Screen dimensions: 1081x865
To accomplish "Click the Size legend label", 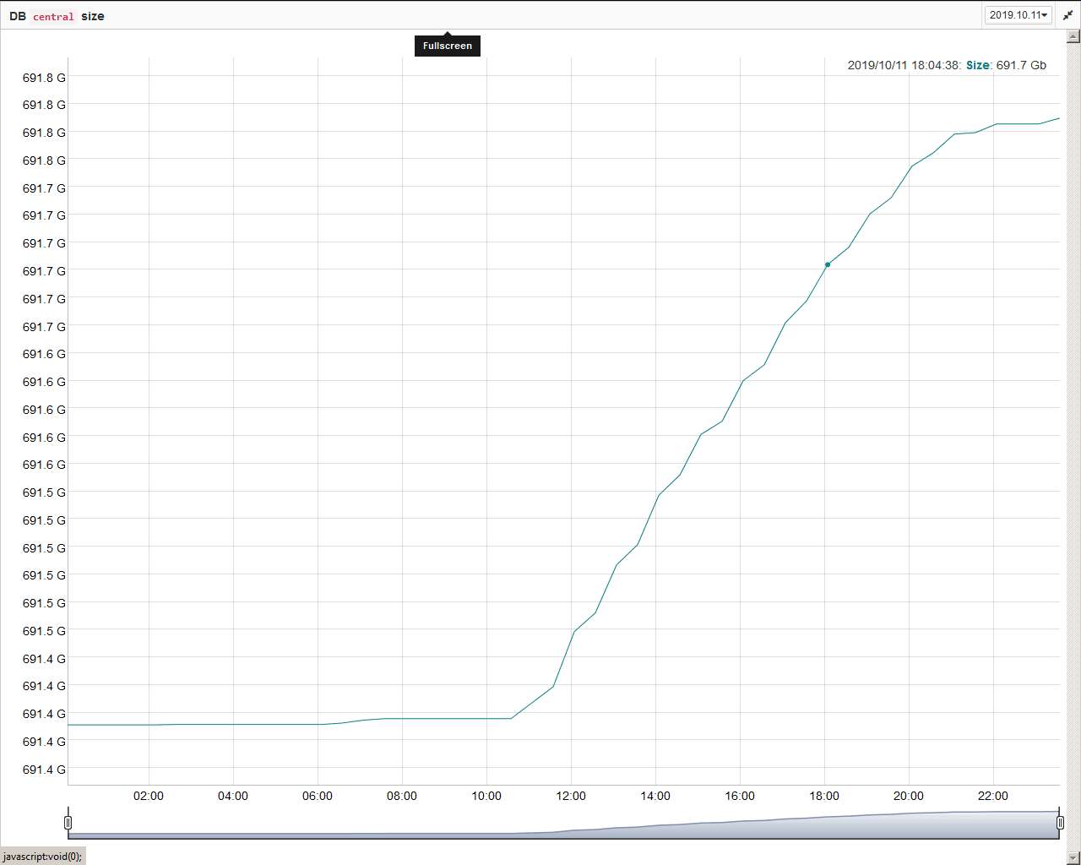I will click(x=977, y=65).
